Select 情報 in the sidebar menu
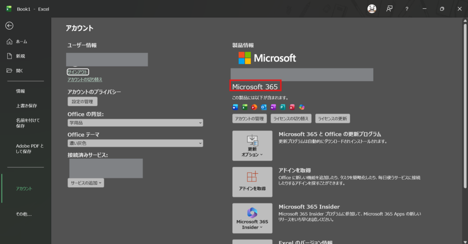The height and width of the screenshot is (244, 468). tap(21, 91)
